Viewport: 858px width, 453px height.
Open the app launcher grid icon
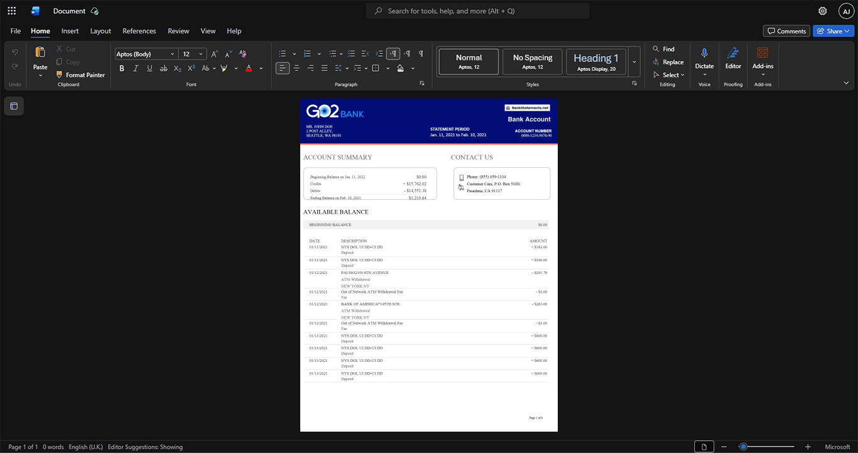click(11, 11)
